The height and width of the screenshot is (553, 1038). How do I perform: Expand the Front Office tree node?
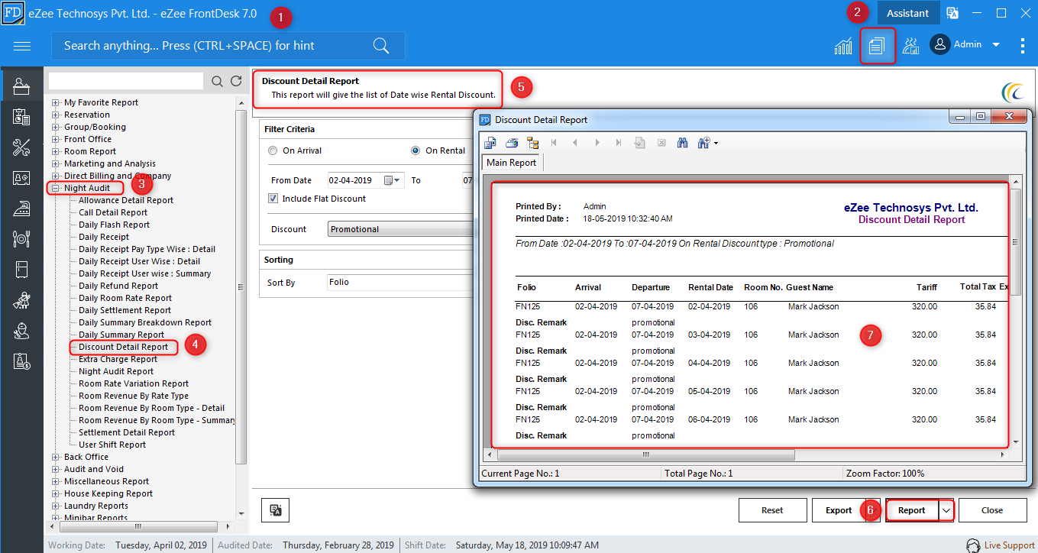click(x=55, y=139)
